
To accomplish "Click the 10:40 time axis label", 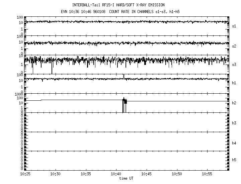I will tap(116, 174).
